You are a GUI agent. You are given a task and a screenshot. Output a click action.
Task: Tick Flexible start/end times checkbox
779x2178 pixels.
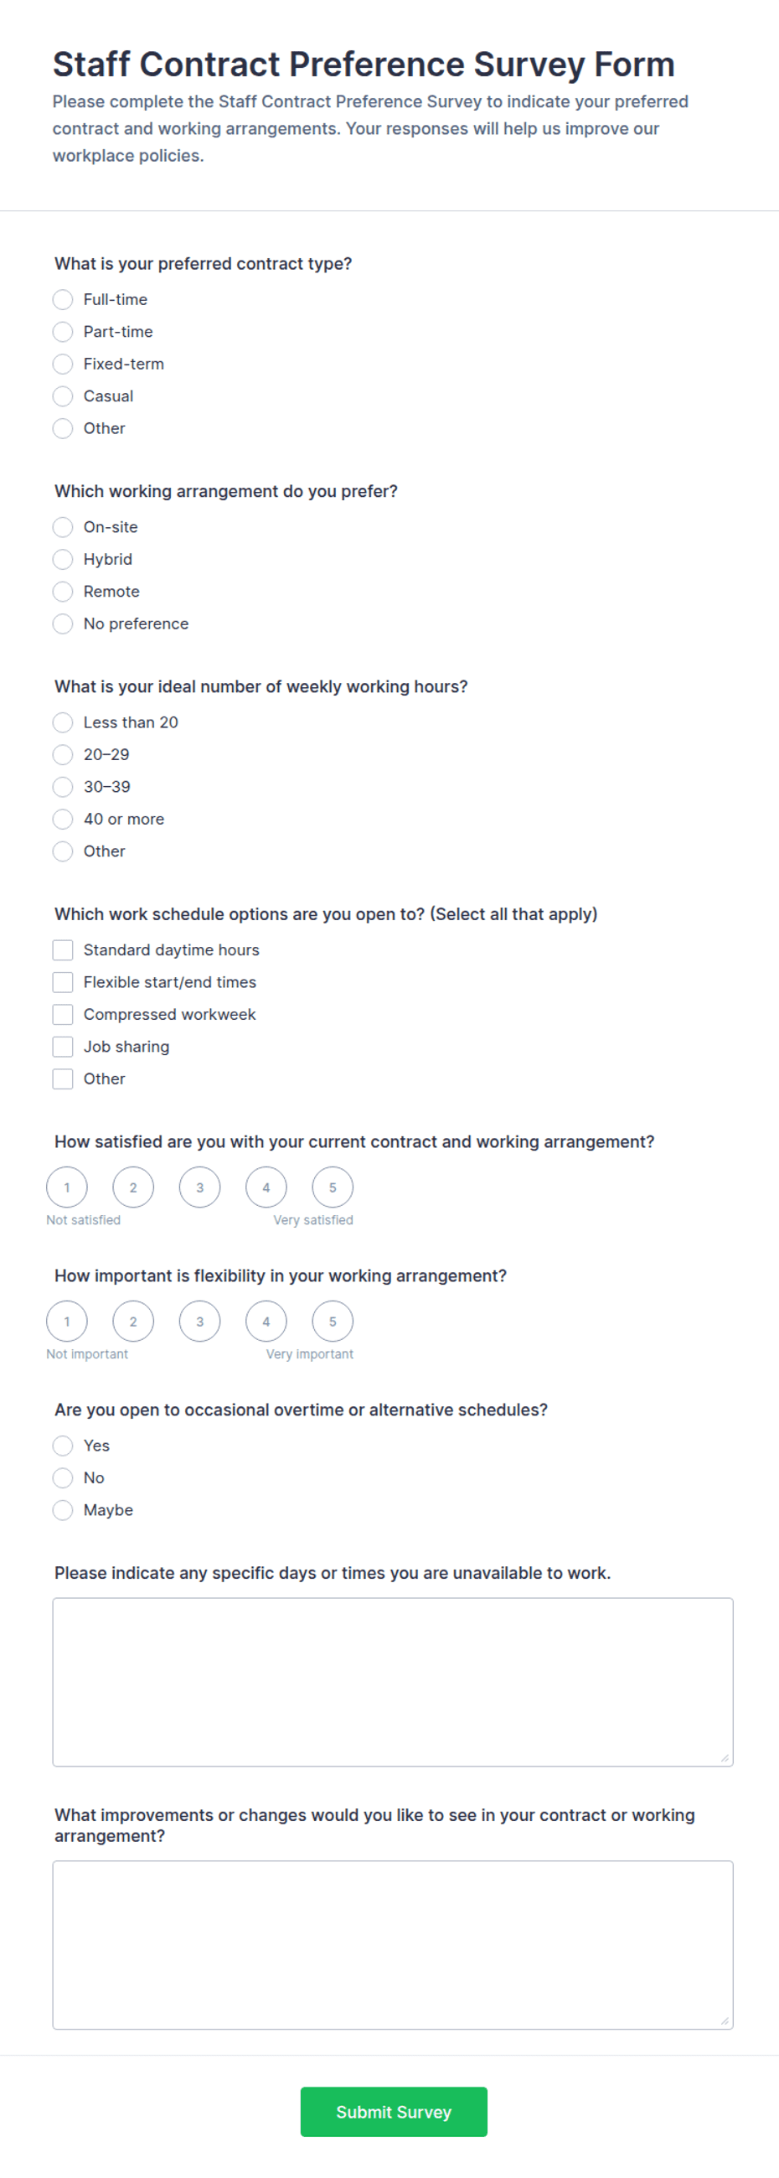(63, 981)
